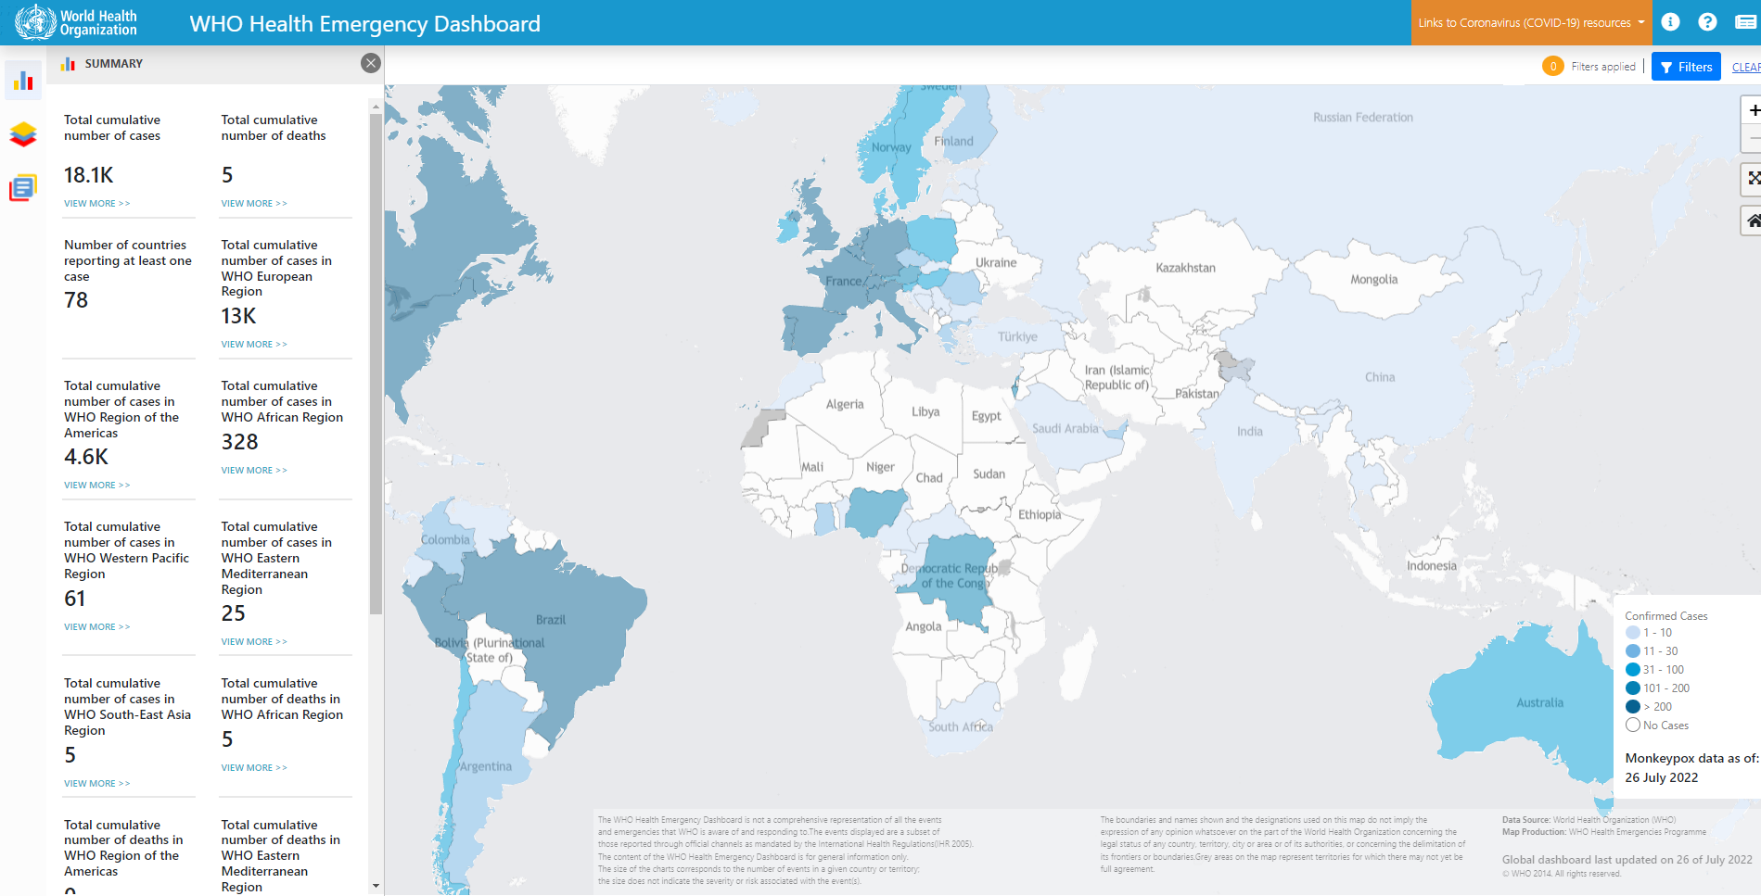This screenshot has width=1761, height=896.
Task: Open the documents sidebar icon below layers
Action: pyautogui.click(x=23, y=188)
